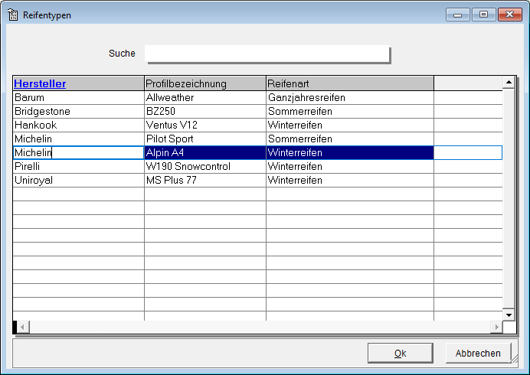Click Winterreifen in the Alpin A4 row

tap(350, 153)
